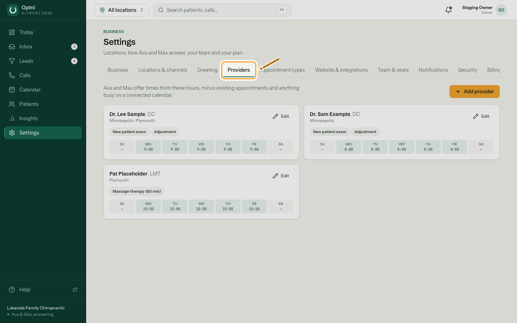Click Dr. Sam Example's FR 8:00 cell
This screenshot has height=323, width=517.
(455, 147)
